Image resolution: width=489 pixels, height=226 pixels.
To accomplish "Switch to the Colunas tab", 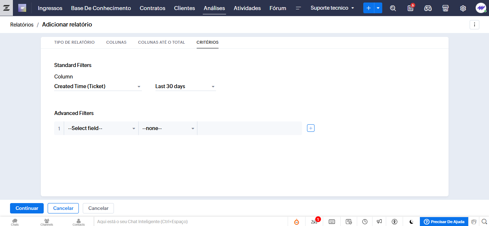I will pyautogui.click(x=116, y=42).
